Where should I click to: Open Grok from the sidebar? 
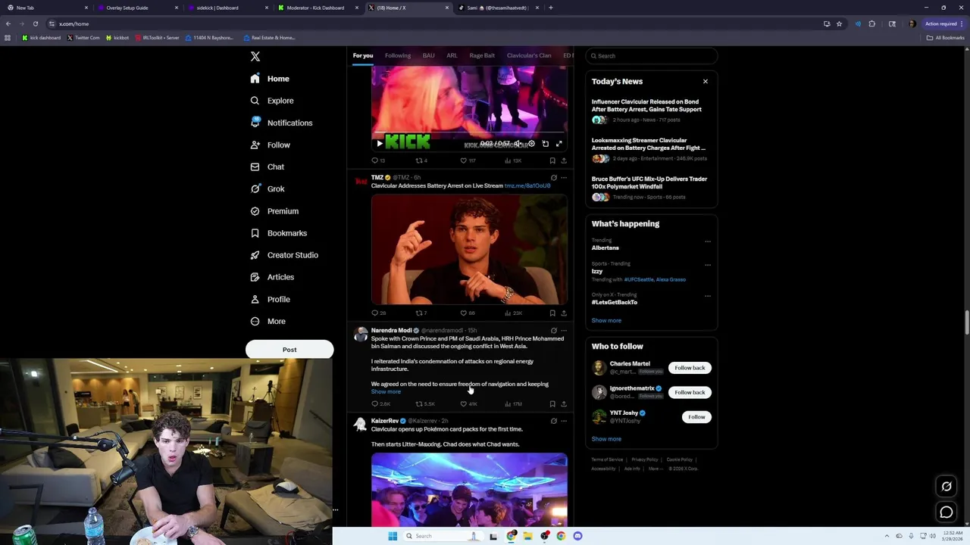267,188
